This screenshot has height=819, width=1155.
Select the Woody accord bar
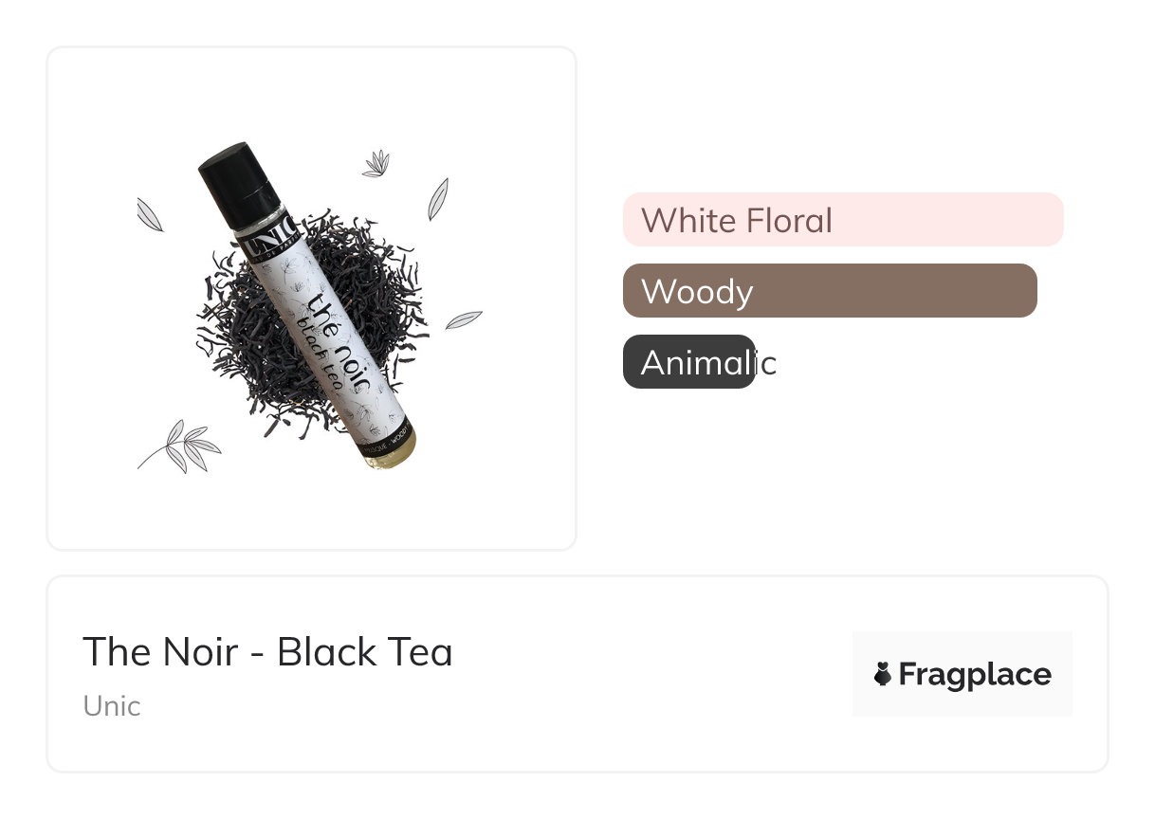(829, 291)
